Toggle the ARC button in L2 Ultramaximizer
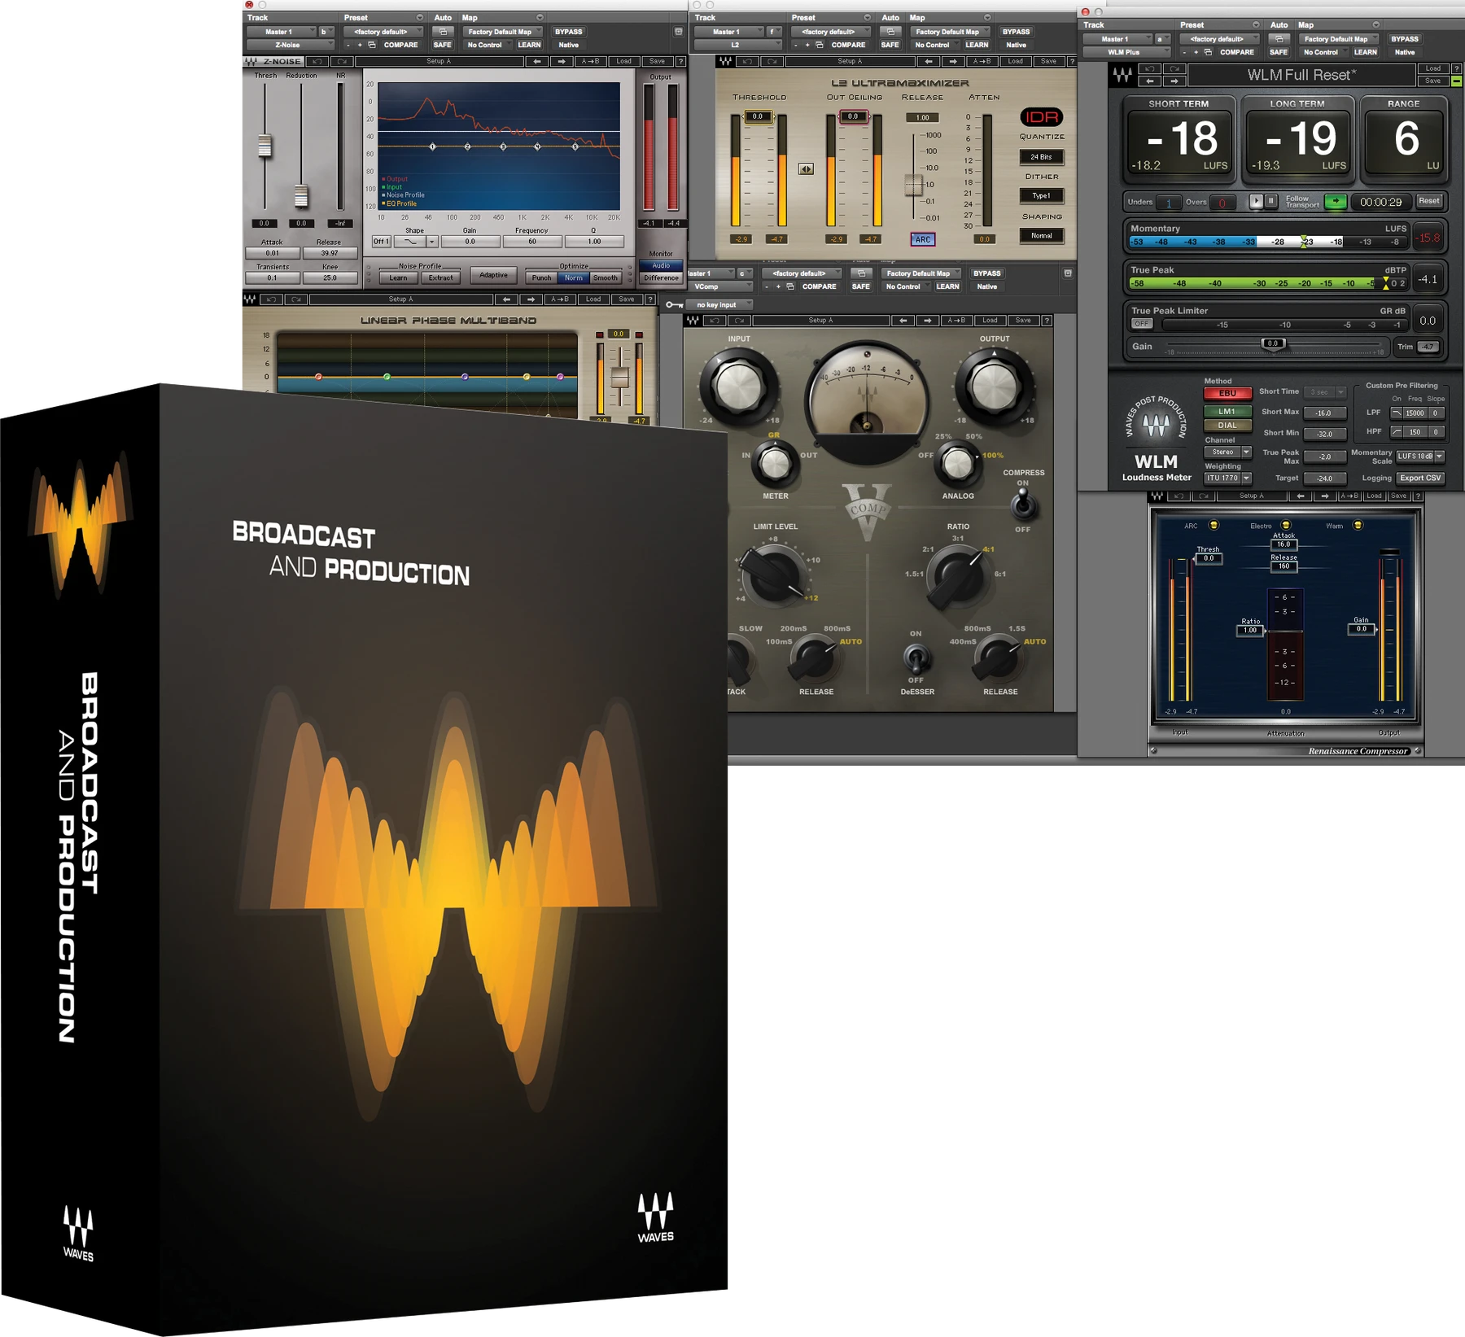Image resolution: width=1465 pixels, height=1337 pixels. point(922,239)
